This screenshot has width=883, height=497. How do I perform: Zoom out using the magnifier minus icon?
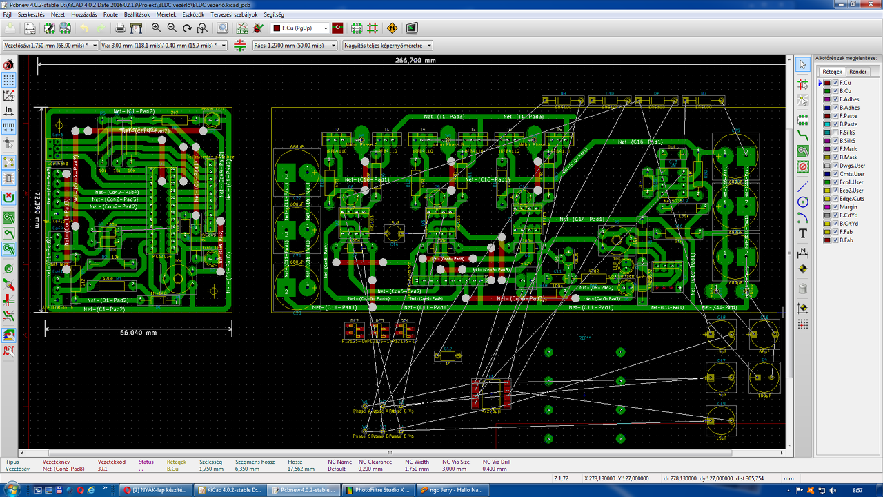[x=172, y=28]
